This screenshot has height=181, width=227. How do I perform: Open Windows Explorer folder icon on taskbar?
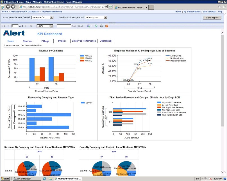coord(50,179)
